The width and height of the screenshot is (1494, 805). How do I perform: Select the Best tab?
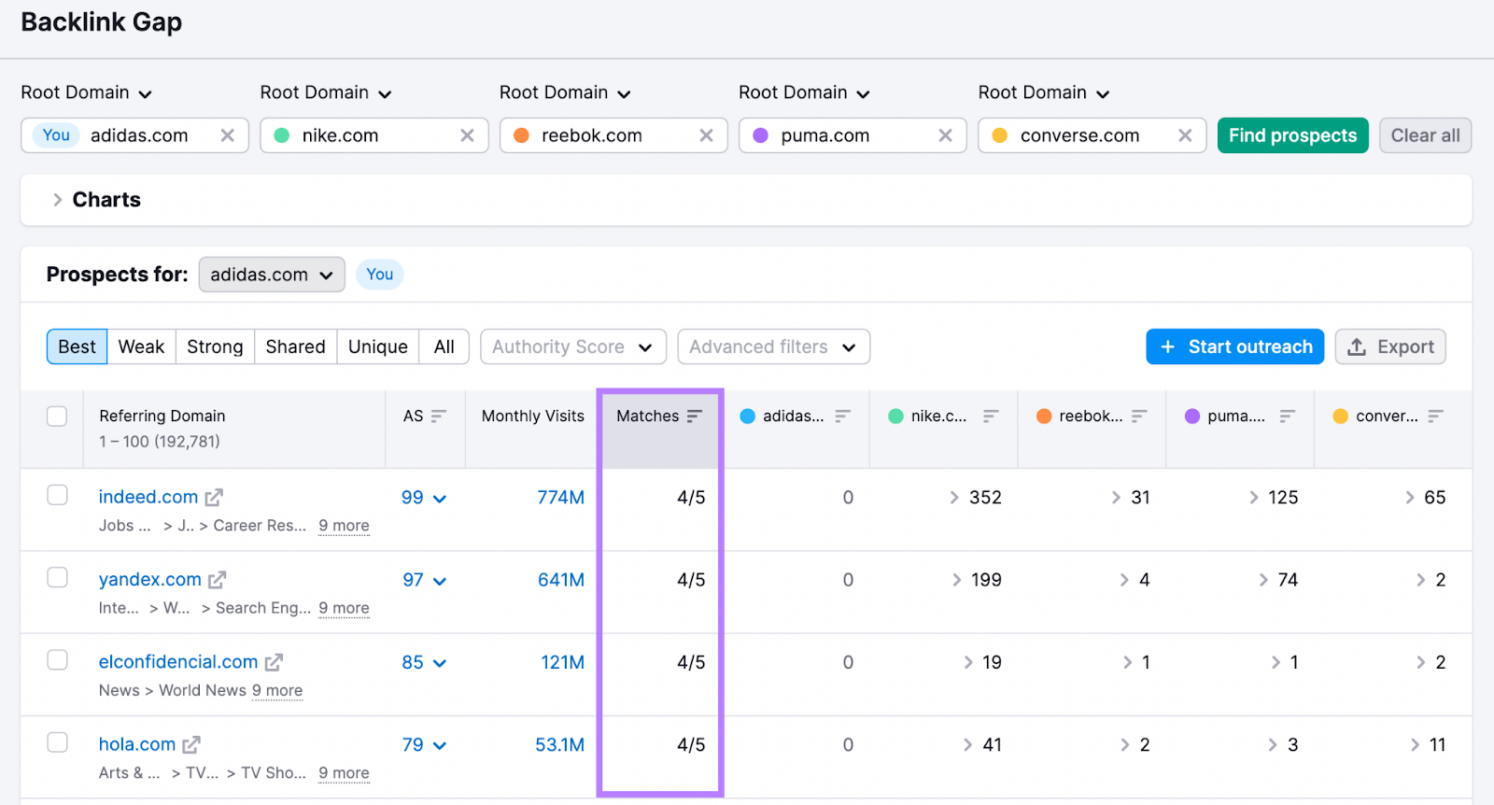click(x=77, y=346)
